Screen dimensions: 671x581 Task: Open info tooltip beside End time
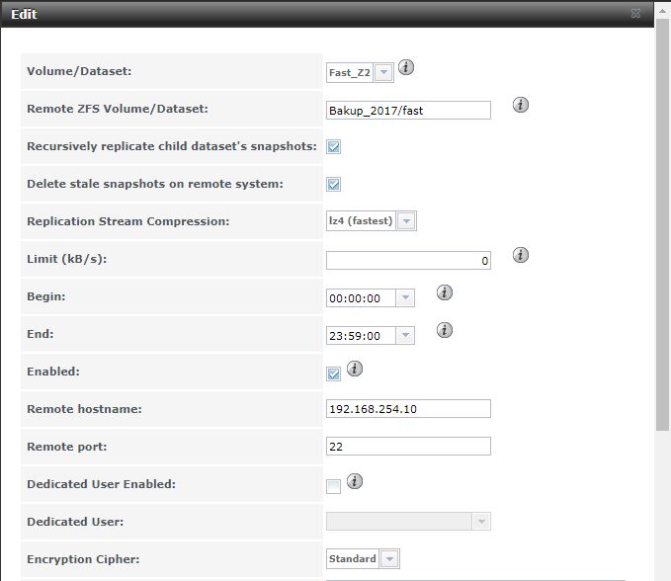click(444, 330)
